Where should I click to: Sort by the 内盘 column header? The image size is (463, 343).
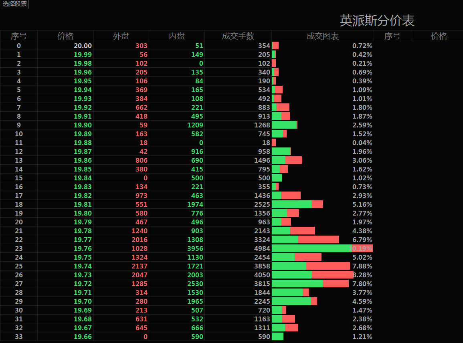click(x=177, y=36)
